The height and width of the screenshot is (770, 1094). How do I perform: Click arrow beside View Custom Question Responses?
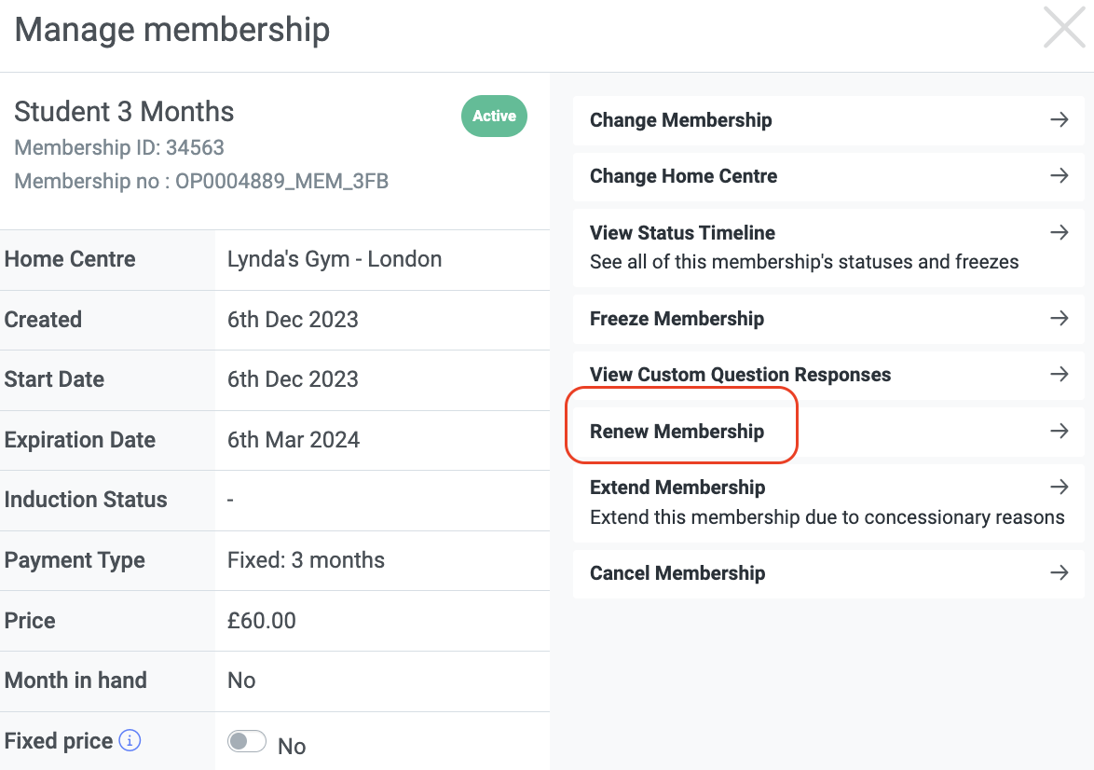1060,374
